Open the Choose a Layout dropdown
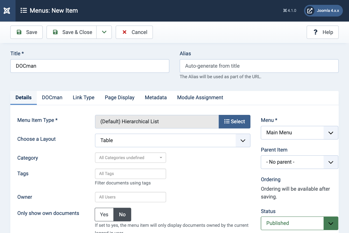Screen dimensions: 349x233 [172, 141]
